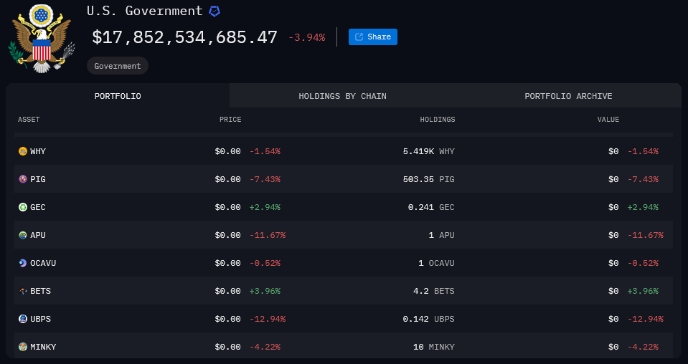
Task: Click the WHY token icon
Action: point(23,151)
